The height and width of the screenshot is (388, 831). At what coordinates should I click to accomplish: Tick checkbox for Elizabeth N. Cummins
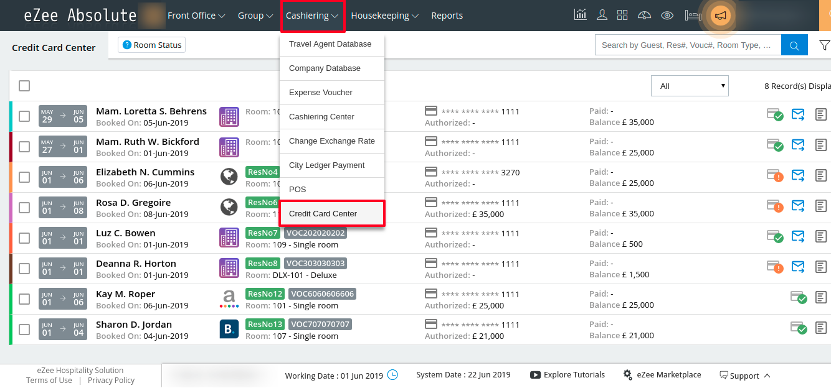point(24,177)
